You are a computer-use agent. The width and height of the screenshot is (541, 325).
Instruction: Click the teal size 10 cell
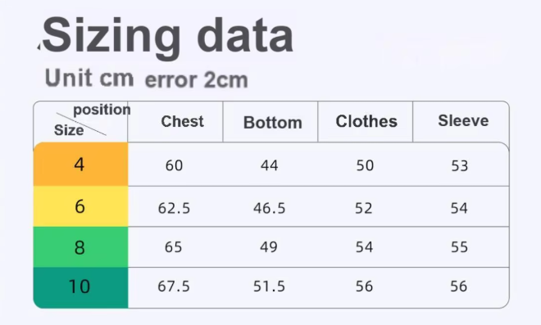click(80, 287)
